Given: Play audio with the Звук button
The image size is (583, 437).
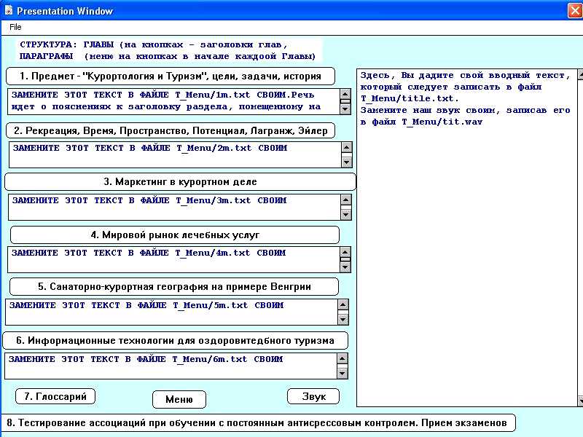Looking at the screenshot, I should pos(313,396).
